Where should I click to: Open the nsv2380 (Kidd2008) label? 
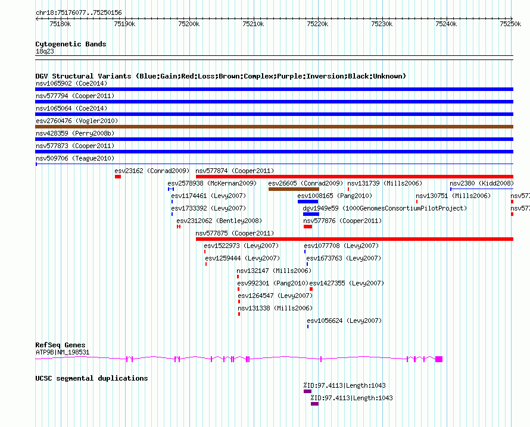(x=482, y=183)
